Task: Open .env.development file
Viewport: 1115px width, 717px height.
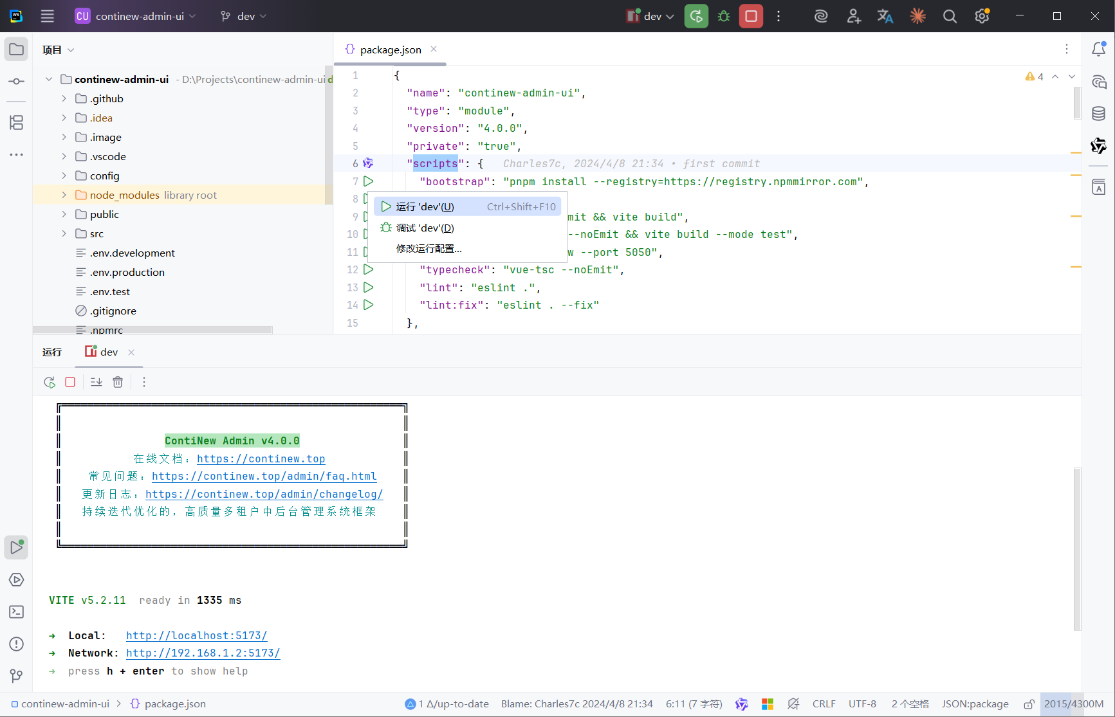Action: pyautogui.click(x=133, y=253)
